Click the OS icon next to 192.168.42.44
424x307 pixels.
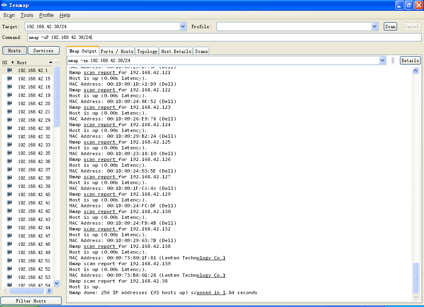point(10,228)
